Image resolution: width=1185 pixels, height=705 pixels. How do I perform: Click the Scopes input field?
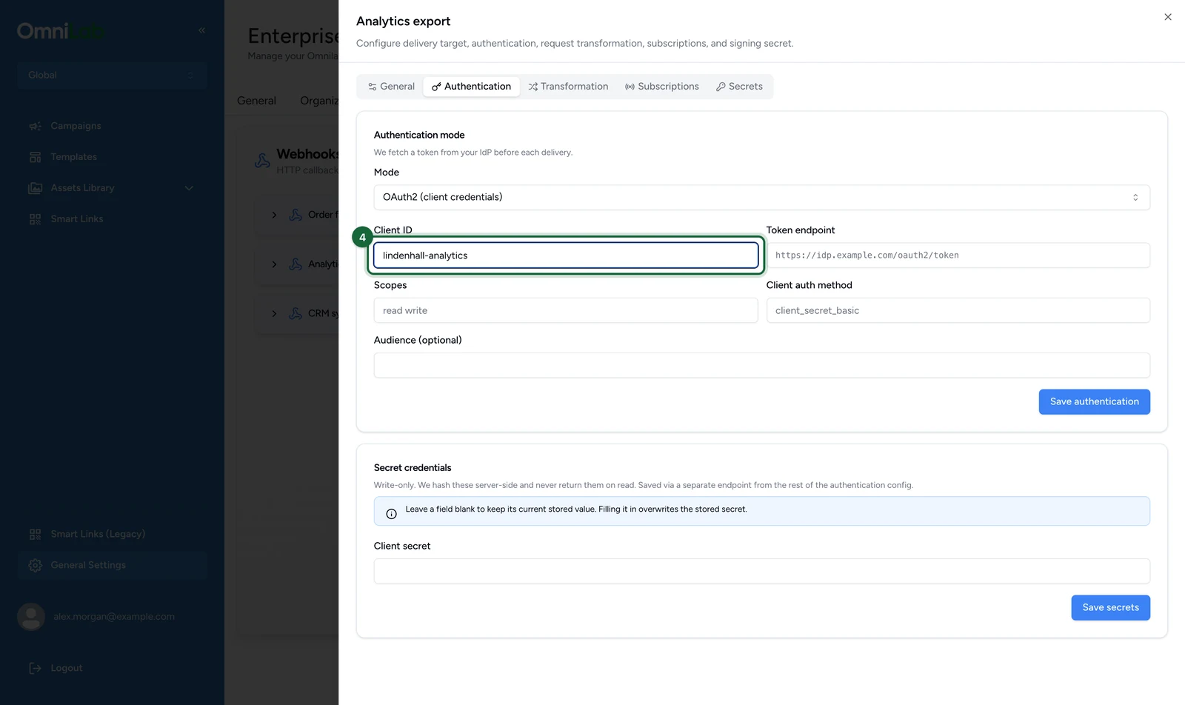tap(566, 310)
